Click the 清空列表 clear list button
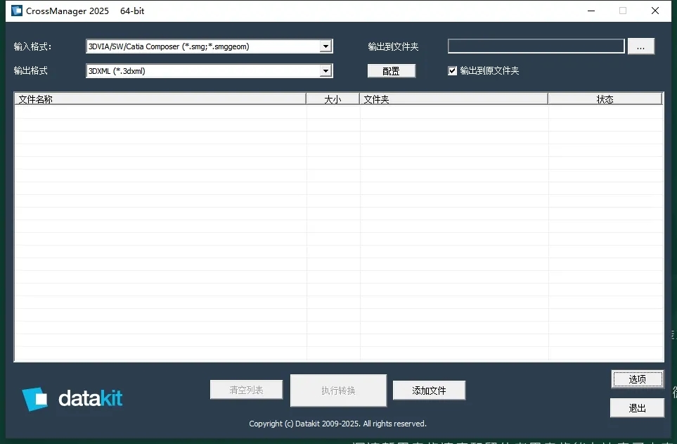The height and width of the screenshot is (444, 677). (247, 390)
